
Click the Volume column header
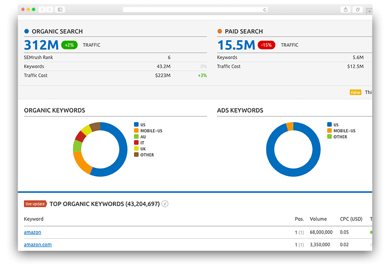318,219
